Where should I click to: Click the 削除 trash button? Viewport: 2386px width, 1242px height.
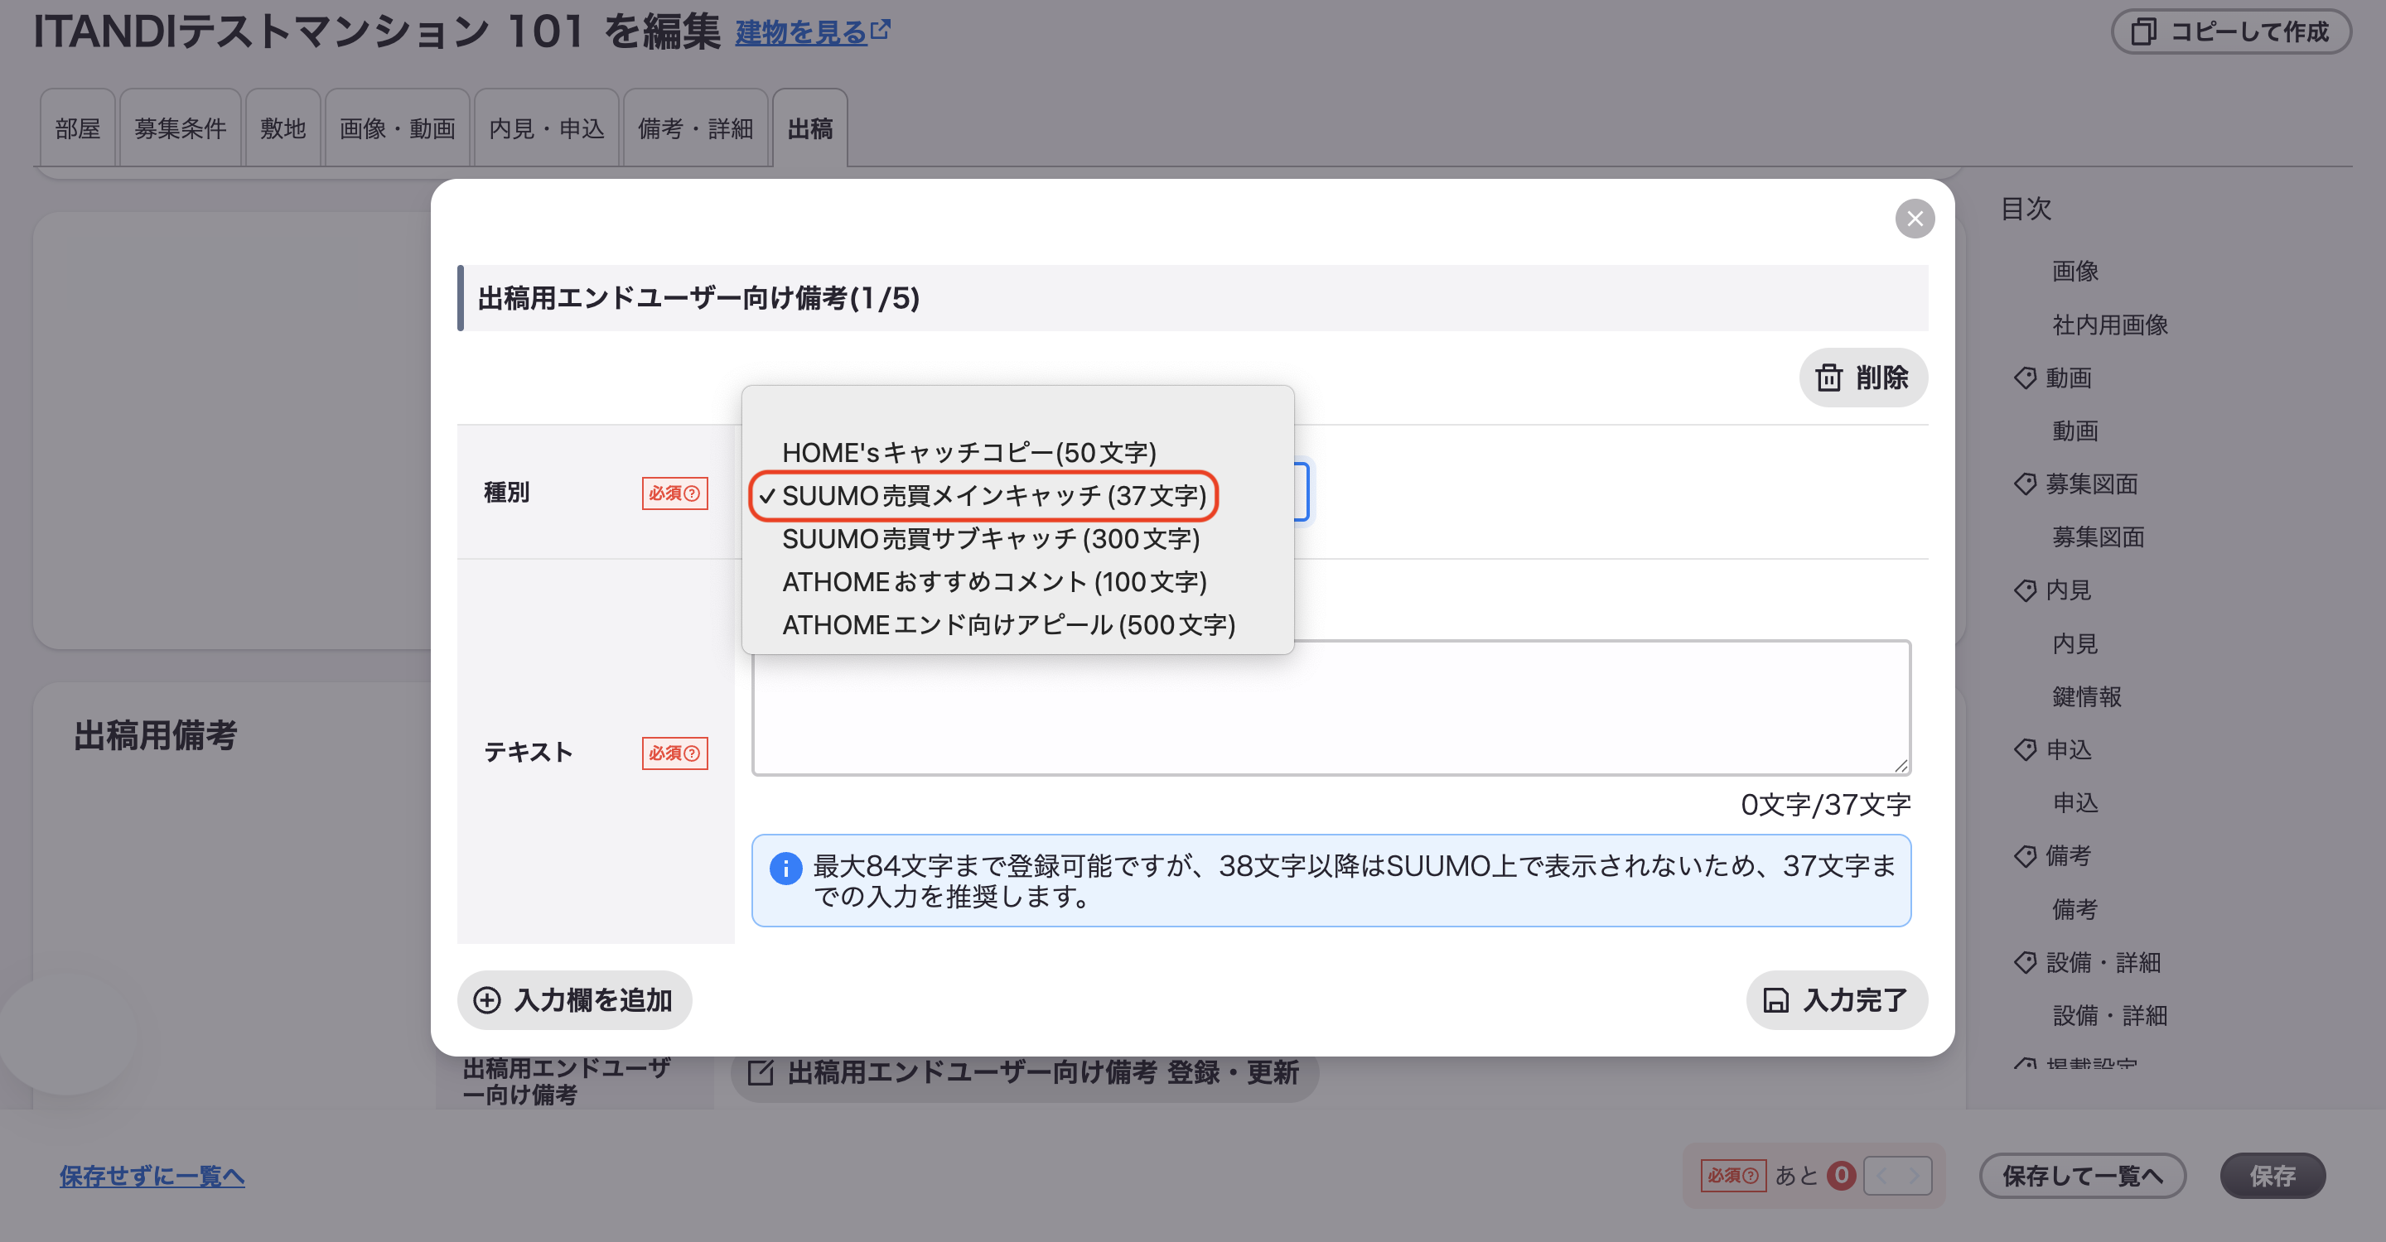[x=1862, y=378]
